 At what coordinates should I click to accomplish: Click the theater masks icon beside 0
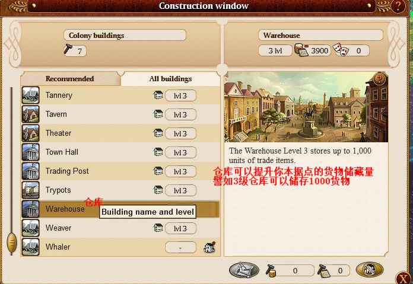[341, 50]
